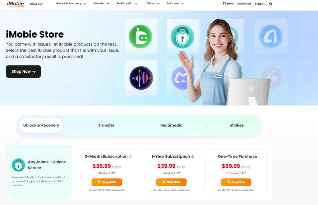Click the Shop Now button

[x=23, y=71]
